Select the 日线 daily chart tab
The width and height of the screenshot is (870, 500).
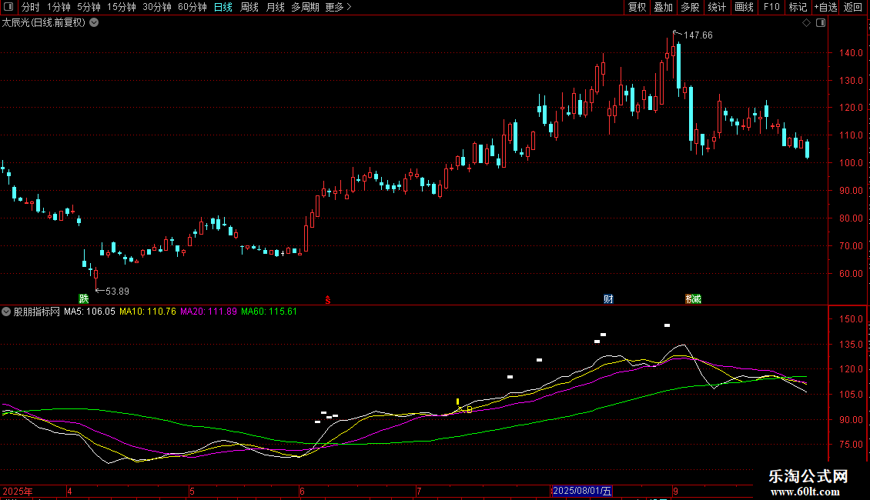click(223, 7)
